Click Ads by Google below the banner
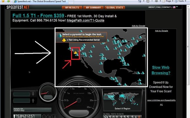The width and height of the screenshot is (190, 118). (x=138, y=26)
